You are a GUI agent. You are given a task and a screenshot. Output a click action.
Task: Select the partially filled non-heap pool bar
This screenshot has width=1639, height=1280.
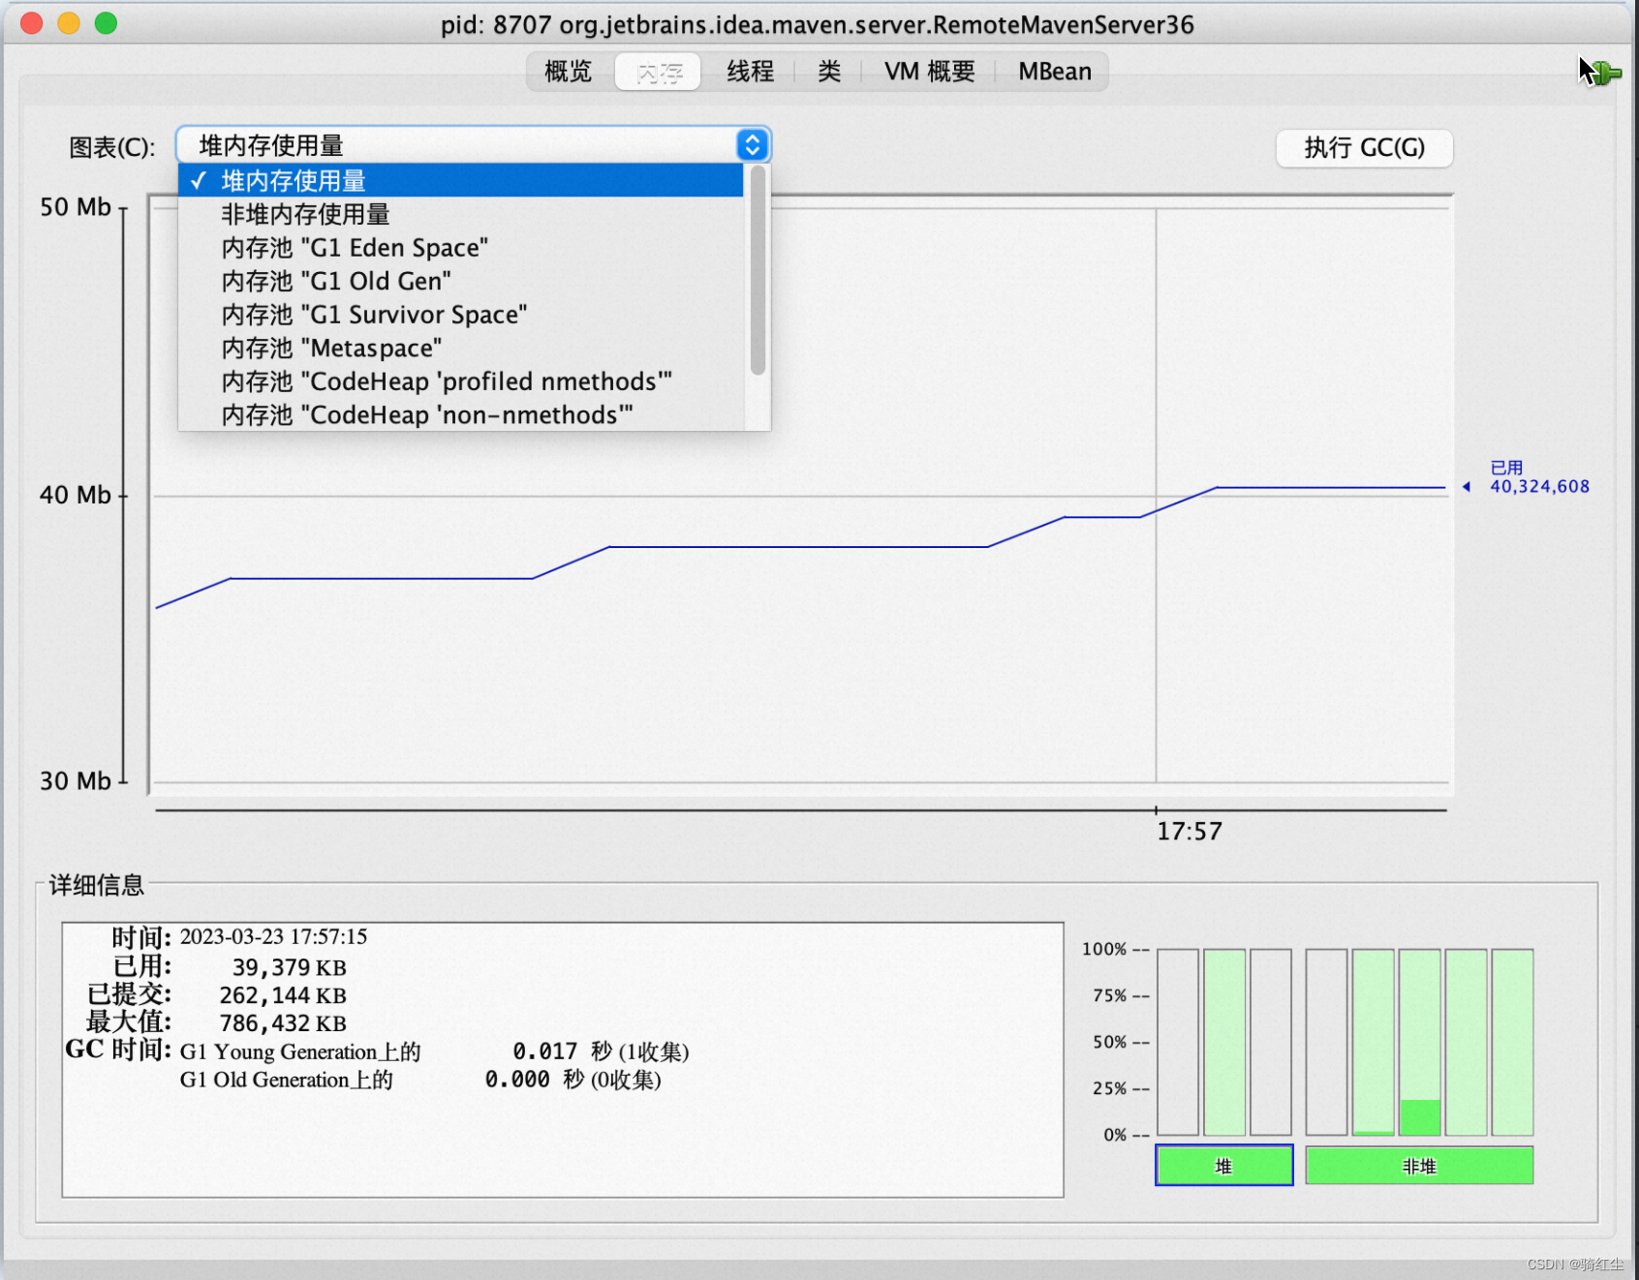pyautogui.click(x=1420, y=1042)
